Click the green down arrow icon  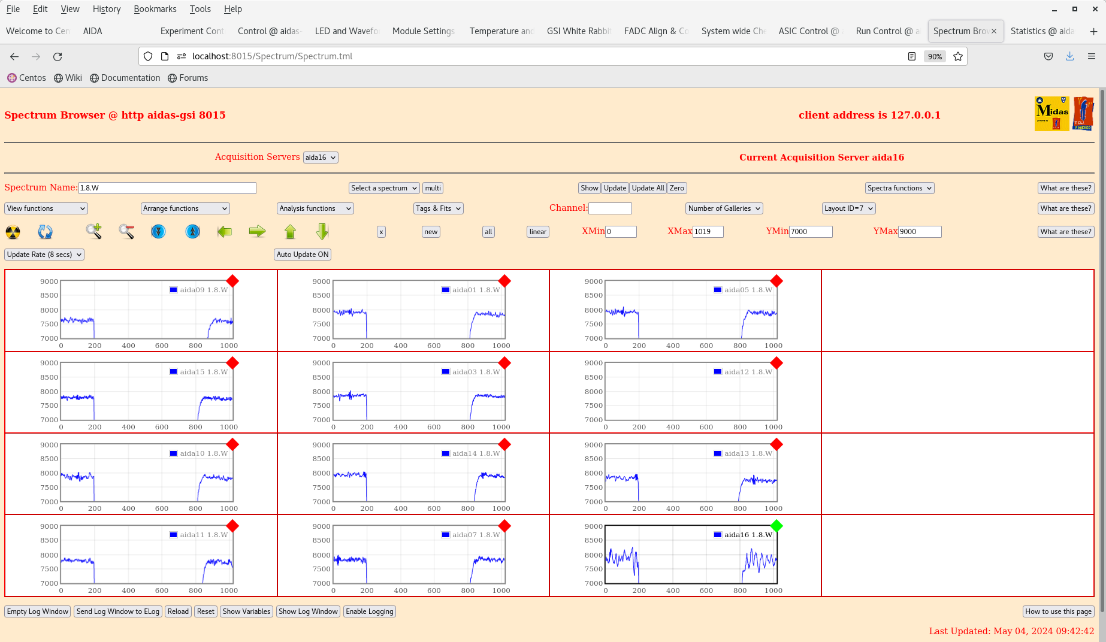click(x=322, y=231)
